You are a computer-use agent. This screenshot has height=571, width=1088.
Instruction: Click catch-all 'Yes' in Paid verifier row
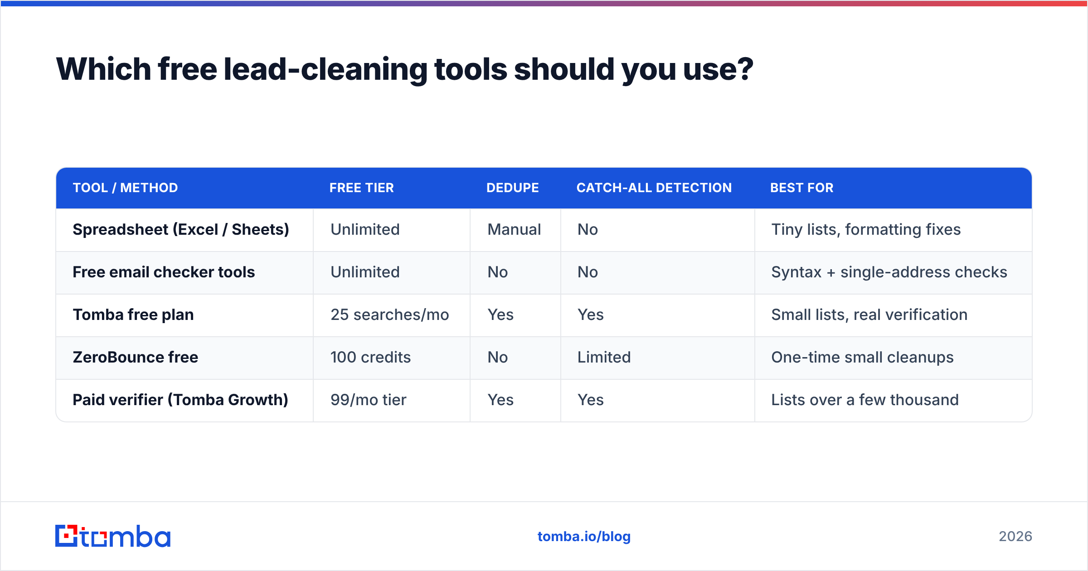(590, 400)
